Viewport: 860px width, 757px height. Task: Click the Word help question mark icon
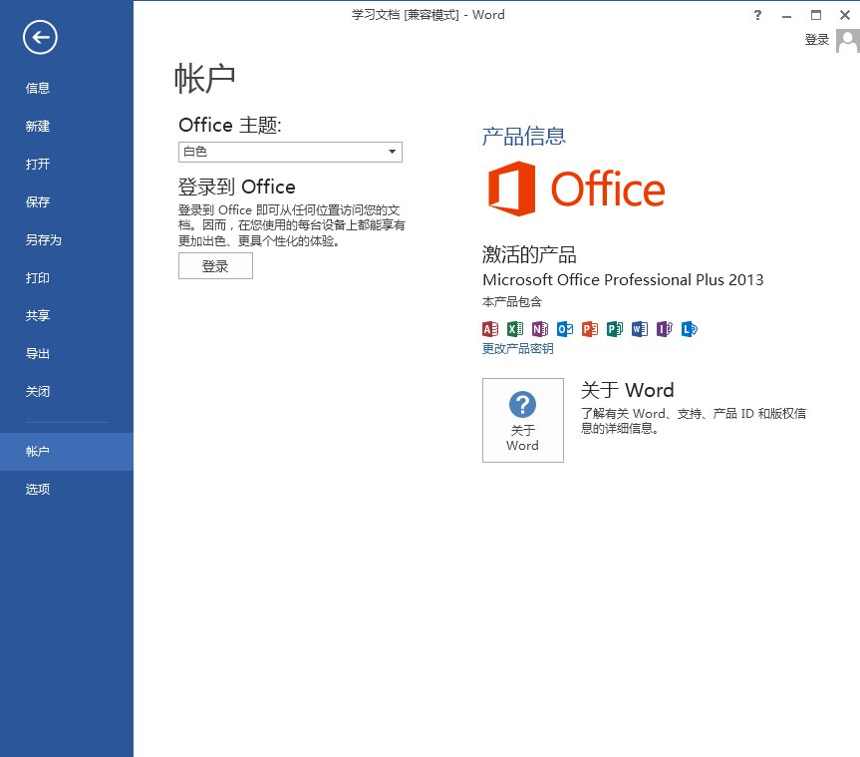coord(756,15)
